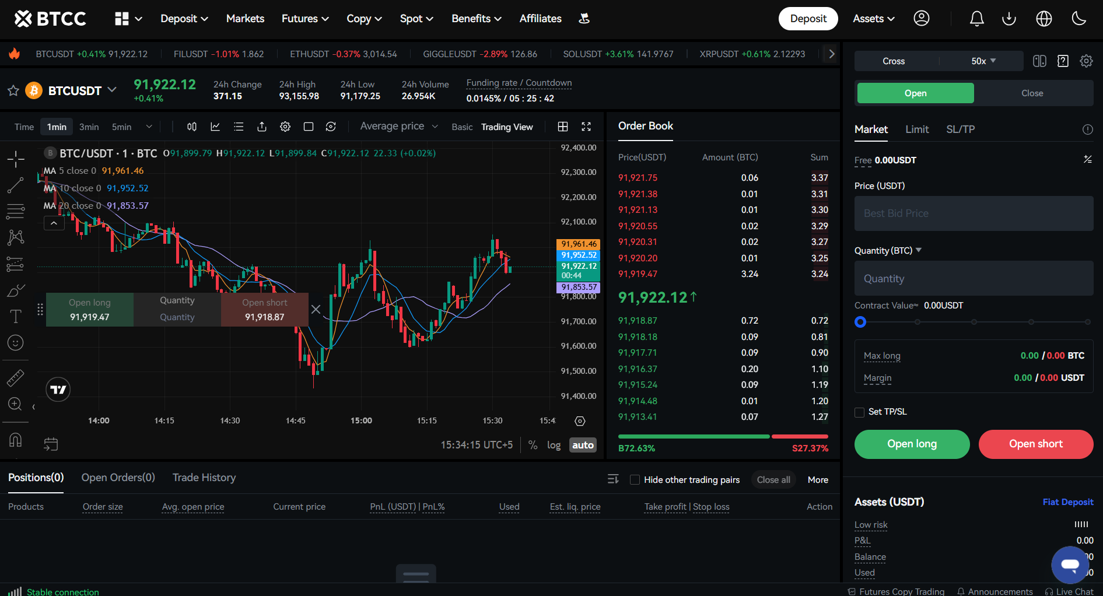Click the Fiat Deposit link

pyautogui.click(x=1067, y=502)
